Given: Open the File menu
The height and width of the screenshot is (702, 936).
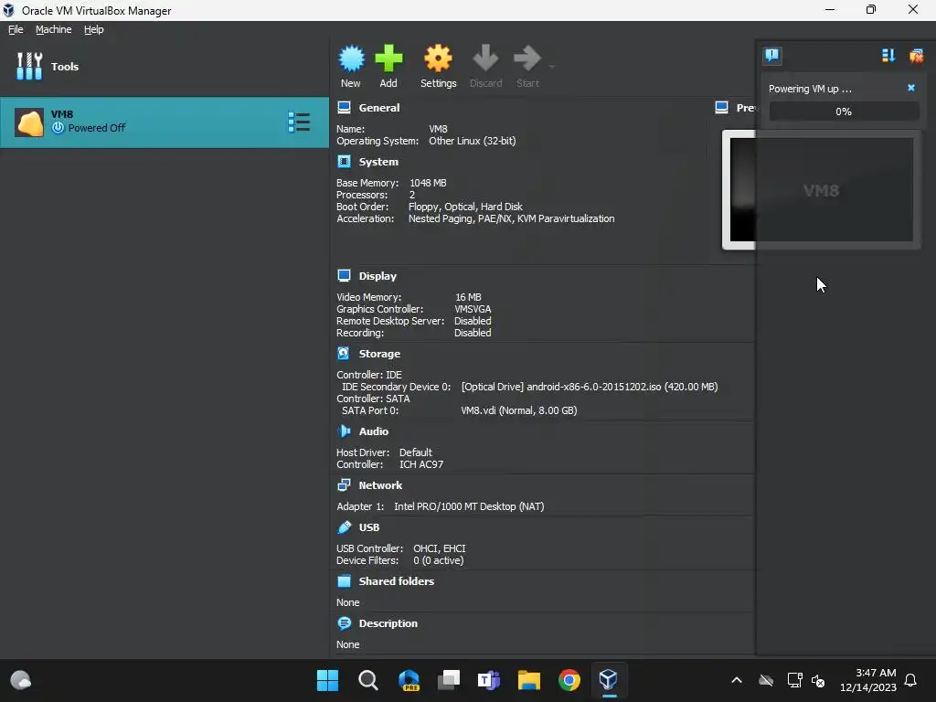Looking at the screenshot, I should tap(16, 29).
